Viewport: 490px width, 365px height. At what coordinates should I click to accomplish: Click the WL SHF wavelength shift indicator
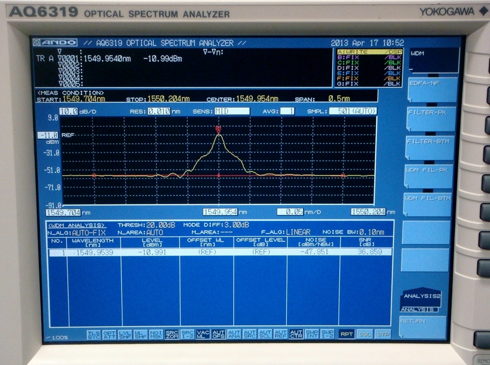[x=140, y=334]
